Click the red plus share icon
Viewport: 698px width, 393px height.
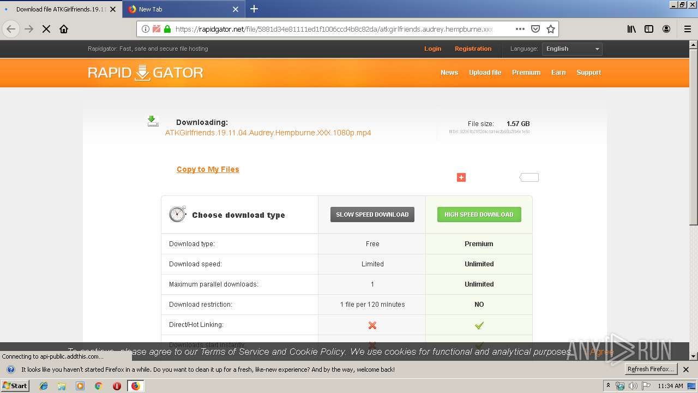point(461,177)
